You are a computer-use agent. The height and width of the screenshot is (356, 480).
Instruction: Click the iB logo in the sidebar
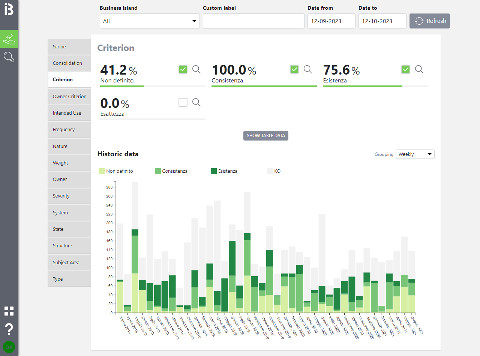tap(9, 9)
